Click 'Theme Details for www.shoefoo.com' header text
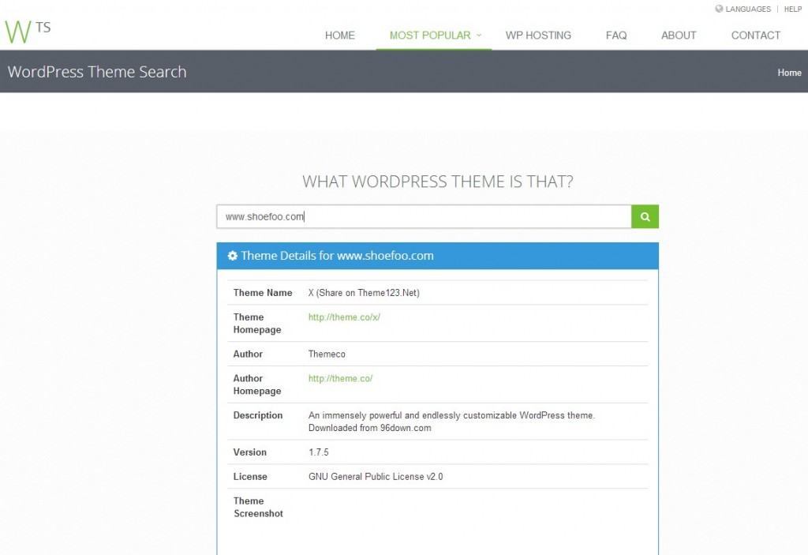The width and height of the screenshot is (808, 555). click(x=337, y=256)
